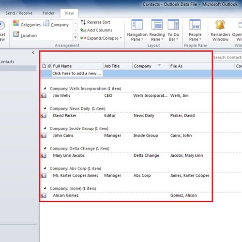Select Jim Wells contact card icon
Image resolution: width=242 pixels, height=242 pixels.
point(44,96)
